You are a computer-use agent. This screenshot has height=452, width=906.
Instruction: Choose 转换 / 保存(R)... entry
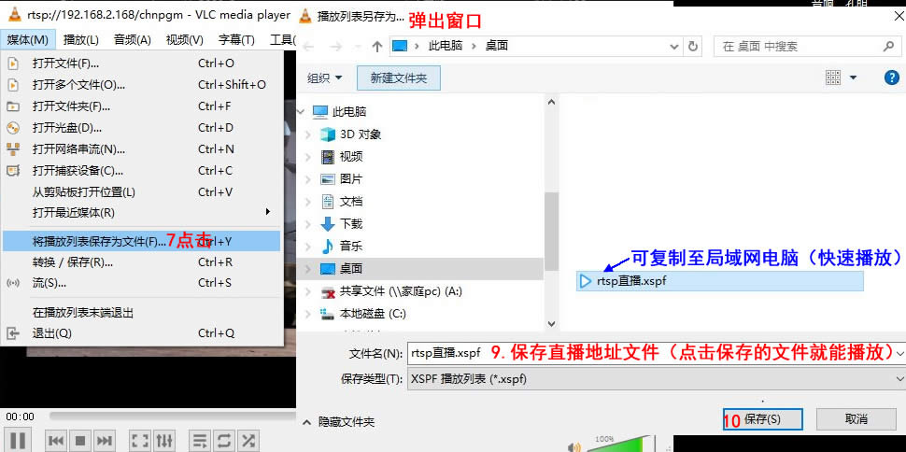coord(142,262)
